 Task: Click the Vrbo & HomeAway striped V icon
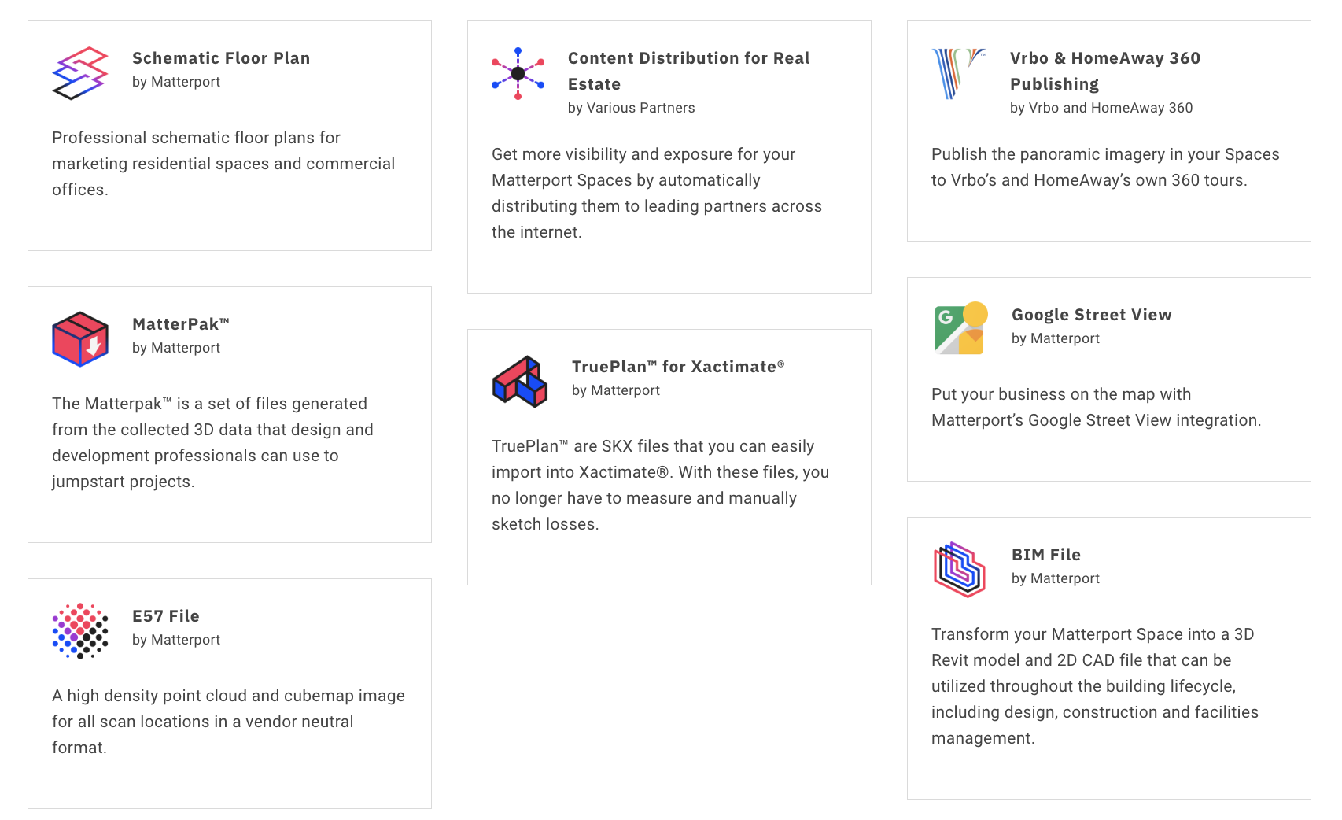959,73
